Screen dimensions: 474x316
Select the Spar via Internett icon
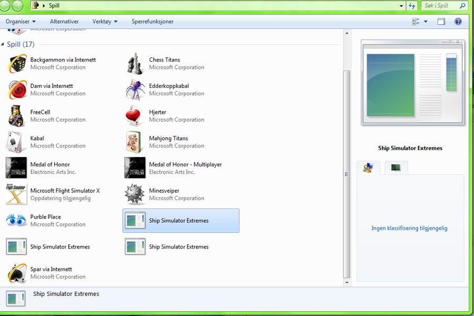click(17, 273)
